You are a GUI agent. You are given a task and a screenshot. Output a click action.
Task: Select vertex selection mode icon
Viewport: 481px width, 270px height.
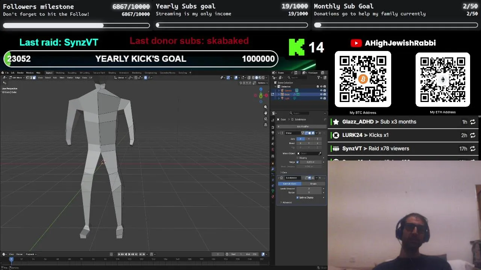pos(27,78)
